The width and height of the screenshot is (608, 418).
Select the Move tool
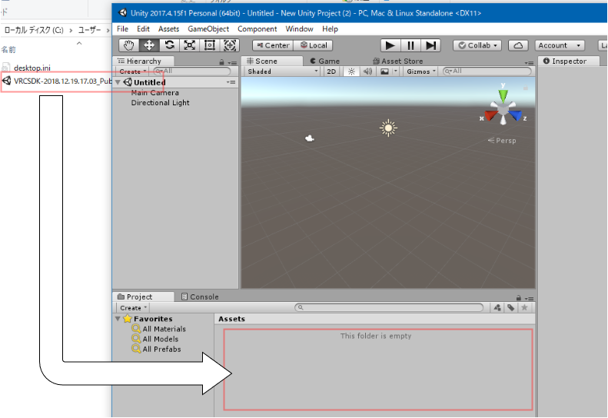click(149, 45)
